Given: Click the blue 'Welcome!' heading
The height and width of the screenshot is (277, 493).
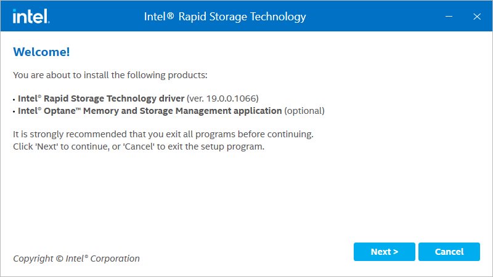Looking at the screenshot, I should 41,52.
